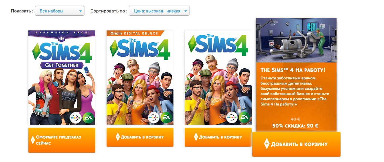384x162 pixels.
Task: Expand the "Цена: высокая - низкая" sort dropdown
Action: tap(159, 11)
